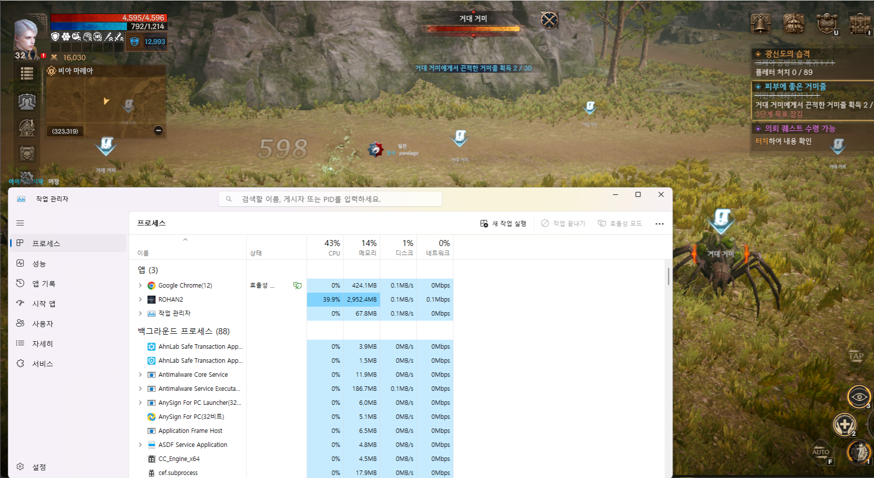Click the CC_Engine_x64 process icon

tap(151, 459)
